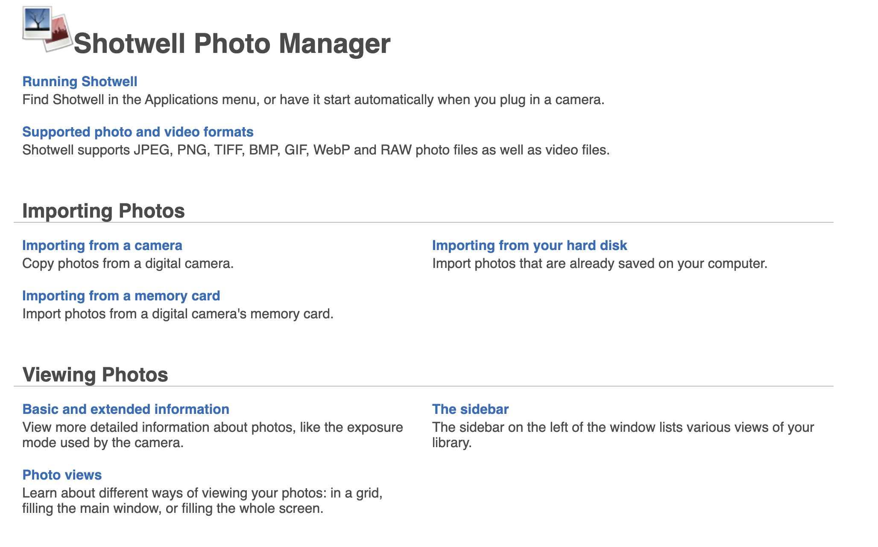Click 'View more detailed information about photos' text
This screenshot has width=878, height=547.
[x=212, y=428]
